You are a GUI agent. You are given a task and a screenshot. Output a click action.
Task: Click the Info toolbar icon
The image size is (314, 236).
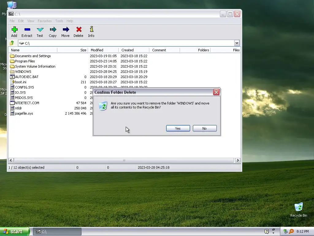tap(91, 29)
